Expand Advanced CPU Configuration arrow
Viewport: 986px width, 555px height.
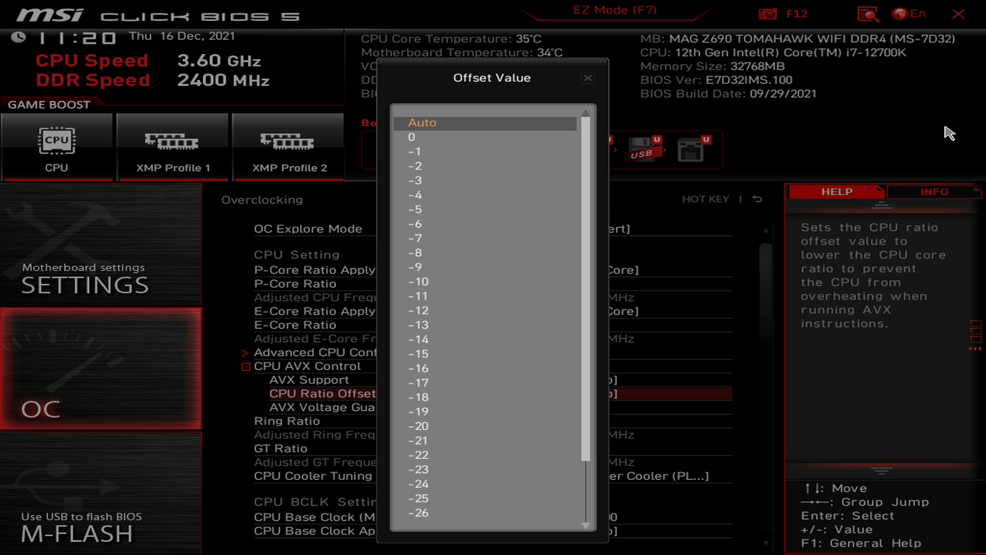245,353
